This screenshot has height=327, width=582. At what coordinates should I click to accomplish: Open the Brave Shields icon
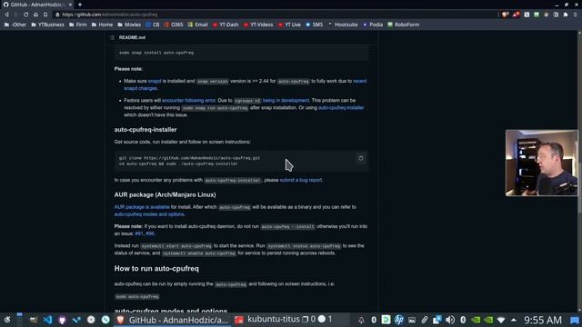(x=505, y=15)
